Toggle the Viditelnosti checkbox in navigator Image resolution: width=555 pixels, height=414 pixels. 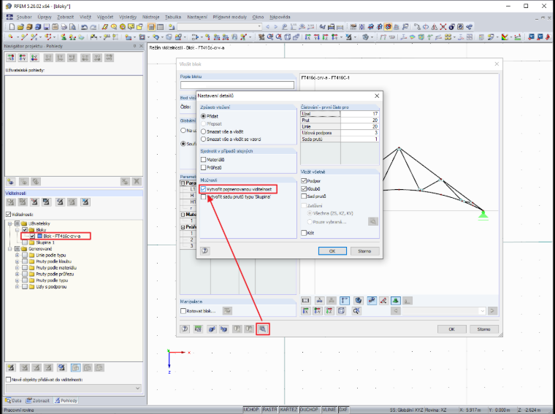[x=9, y=215]
